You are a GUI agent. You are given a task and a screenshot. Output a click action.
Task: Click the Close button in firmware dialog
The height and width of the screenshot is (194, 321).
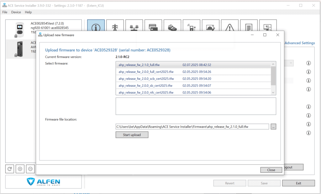(271, 170)
